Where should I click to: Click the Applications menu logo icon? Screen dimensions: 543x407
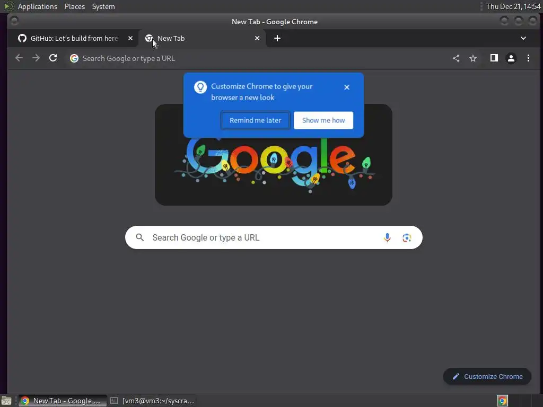click(x=9, y=6)
